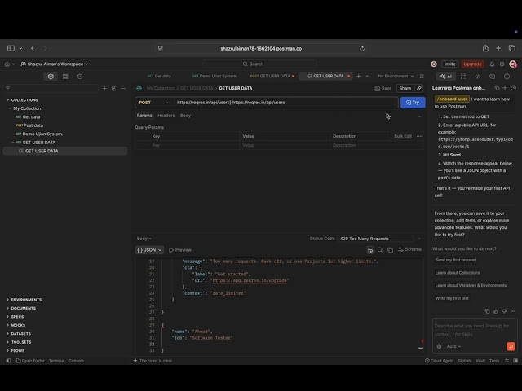This screenshot has width=522, height=391.
Task: Open the AI panel in right sidebar
Action: [446, 77]
